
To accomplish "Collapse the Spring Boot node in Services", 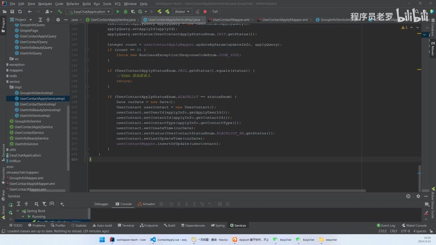I will click(x=18, y=211).
